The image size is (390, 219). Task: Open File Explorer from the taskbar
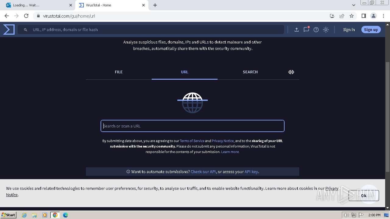coord(34,215)
